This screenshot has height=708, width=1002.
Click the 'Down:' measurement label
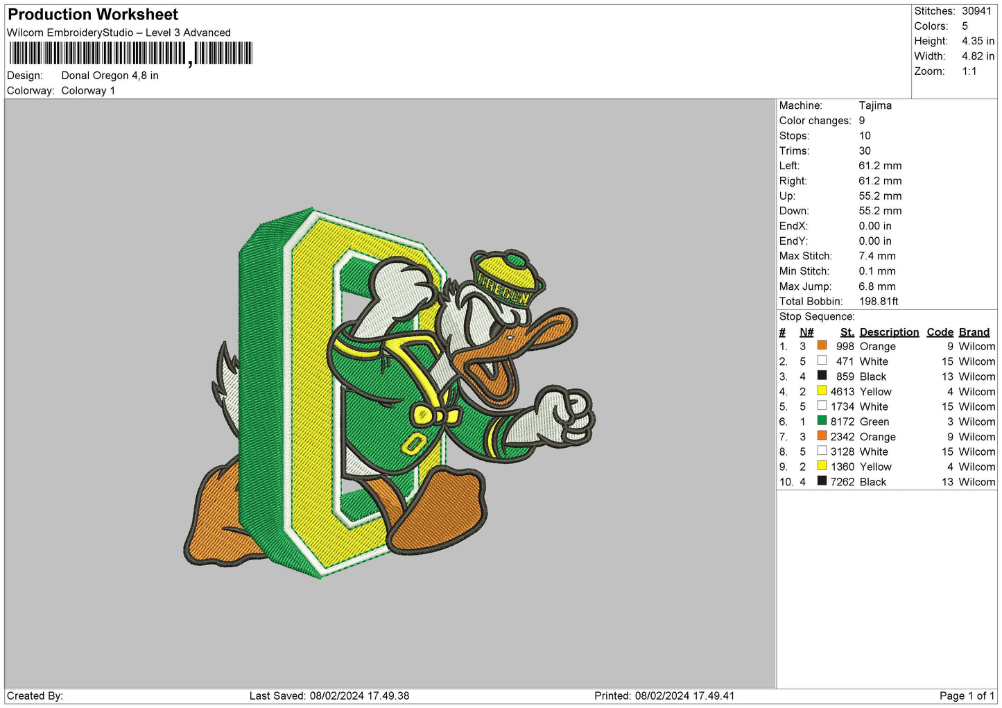tap(794, 211)
